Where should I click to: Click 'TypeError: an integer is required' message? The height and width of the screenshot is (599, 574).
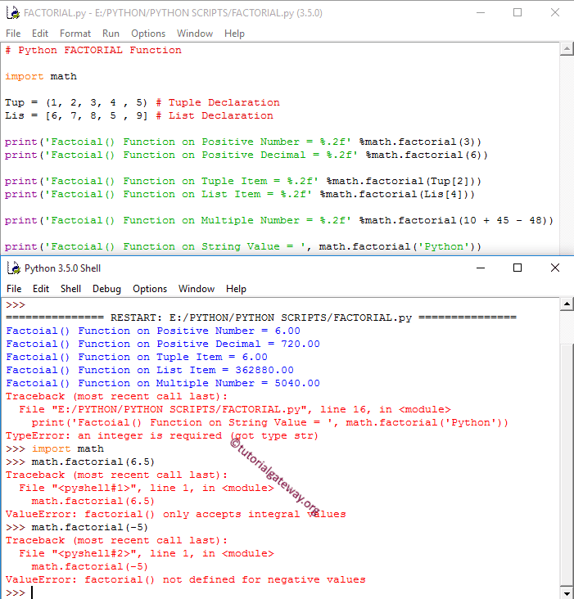[x=162, y=435]
